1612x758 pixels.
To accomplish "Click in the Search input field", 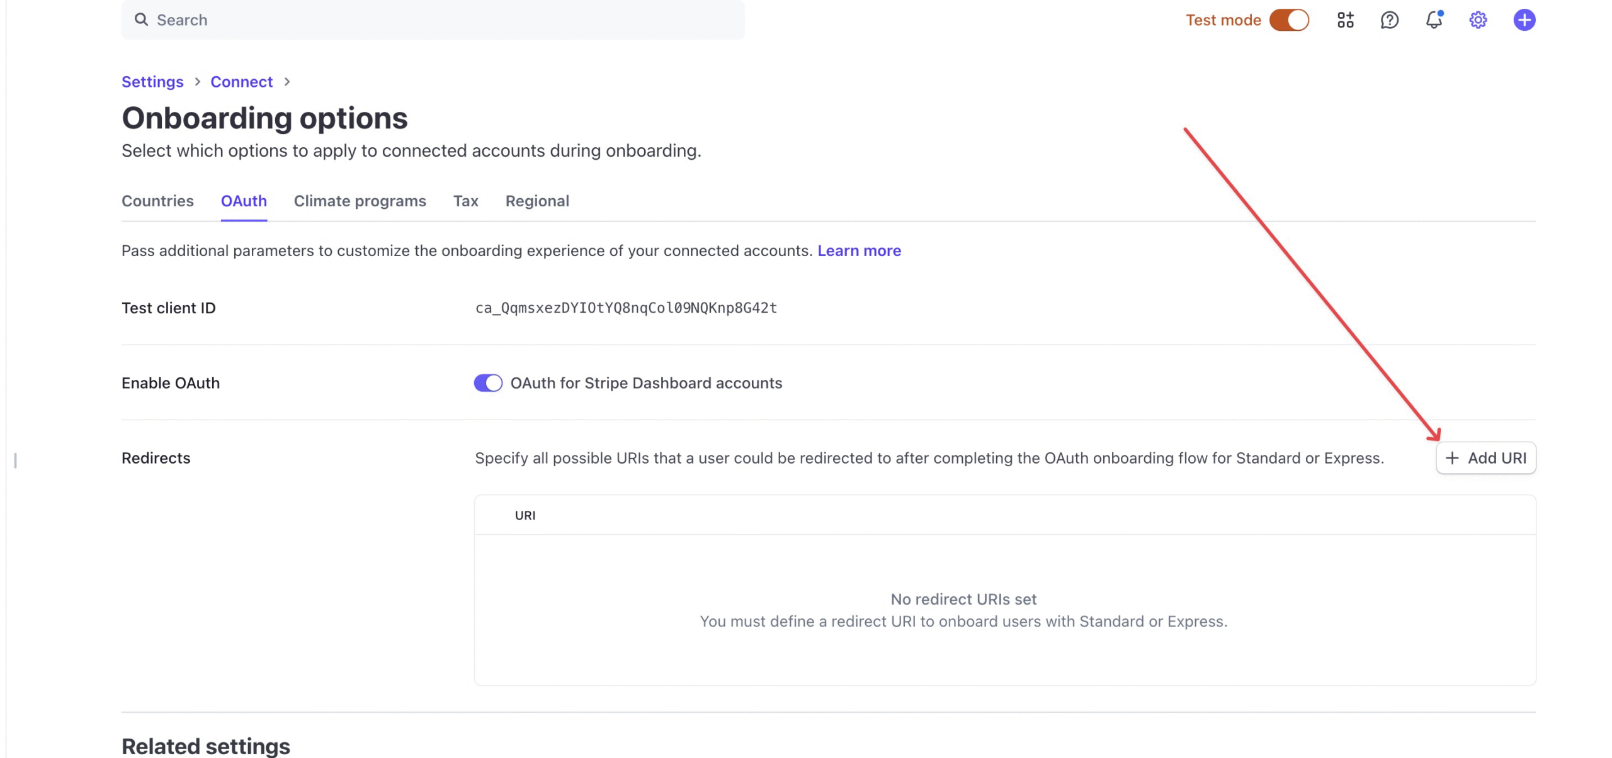I will [441, 20].
